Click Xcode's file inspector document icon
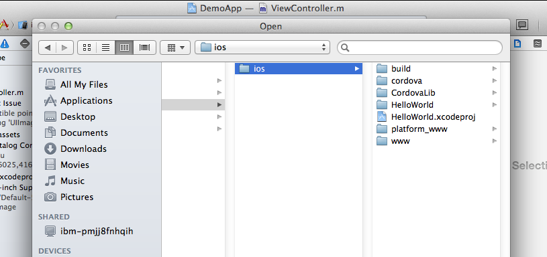 pyautogui.click(x=517, y=44)
